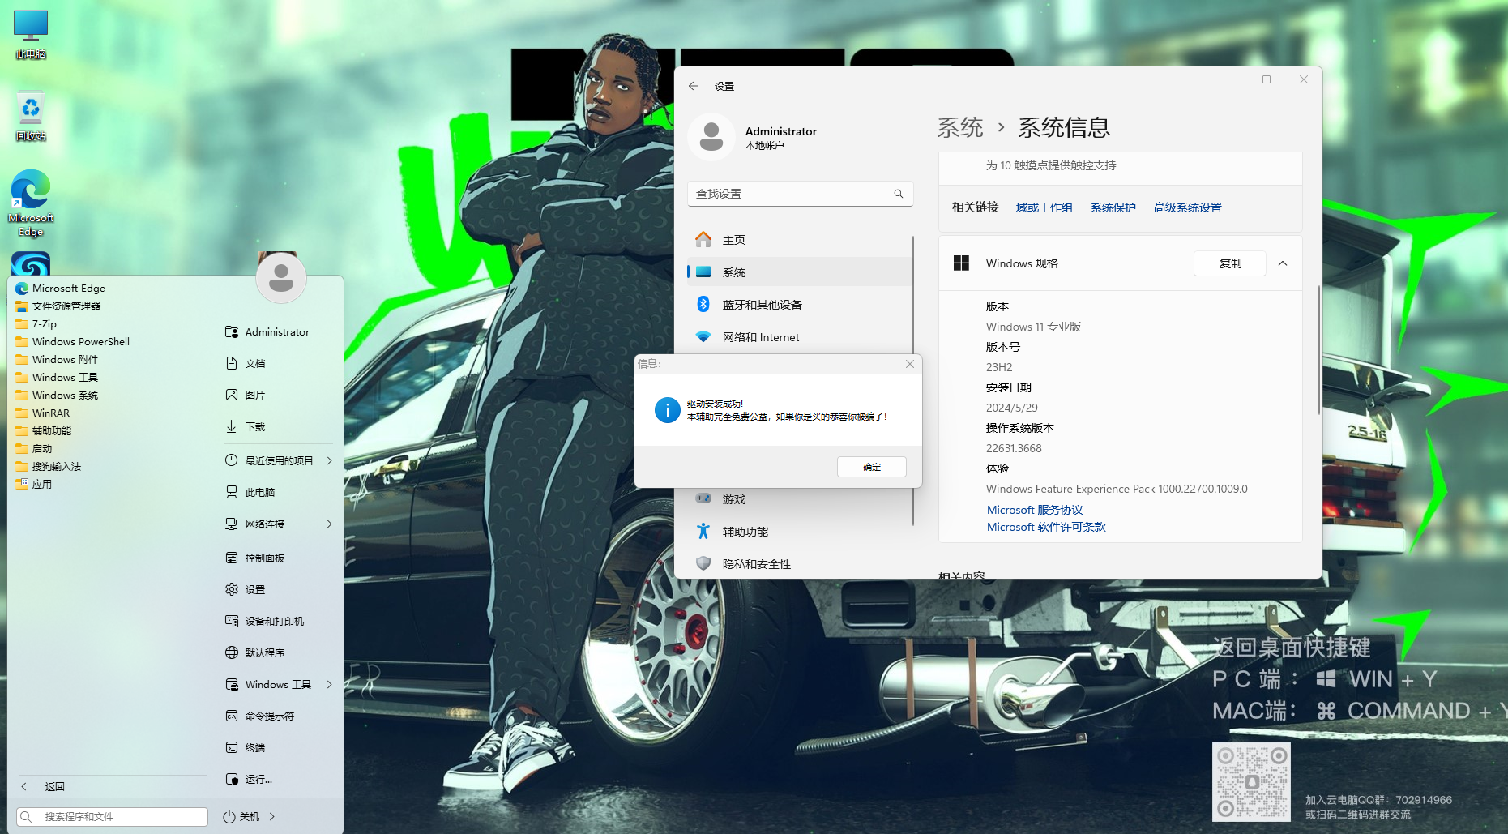
Task: Open the 域或工作组 link
Action: click(x=1044, y=207)
